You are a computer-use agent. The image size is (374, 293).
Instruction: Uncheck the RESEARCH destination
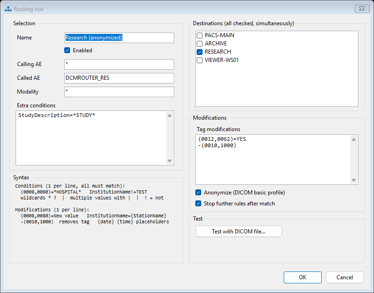pyautogui.click(x=200, y=52)
